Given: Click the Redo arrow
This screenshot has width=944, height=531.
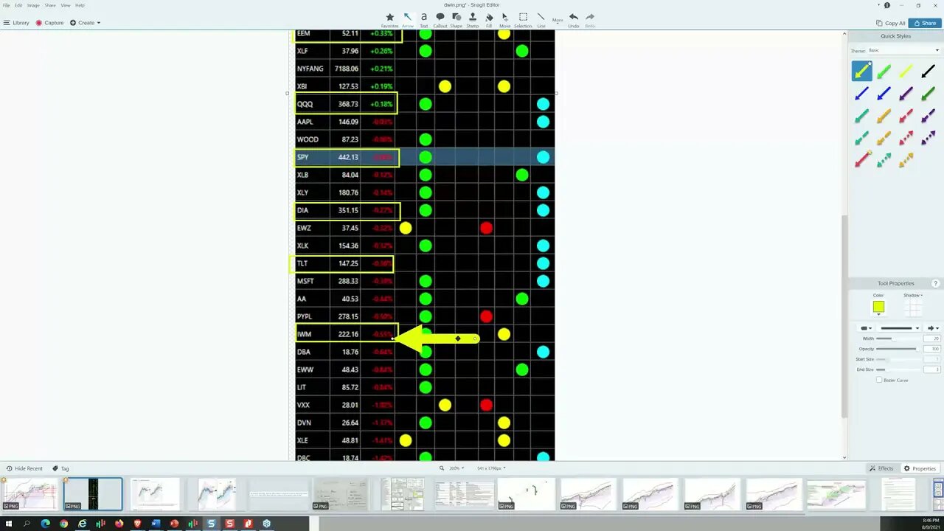Looking at the screenshot, I should coord(590,19).
